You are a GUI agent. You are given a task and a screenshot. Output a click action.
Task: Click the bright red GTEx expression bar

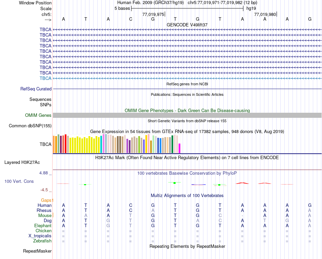pyautogui.click(x=65, y=144)
